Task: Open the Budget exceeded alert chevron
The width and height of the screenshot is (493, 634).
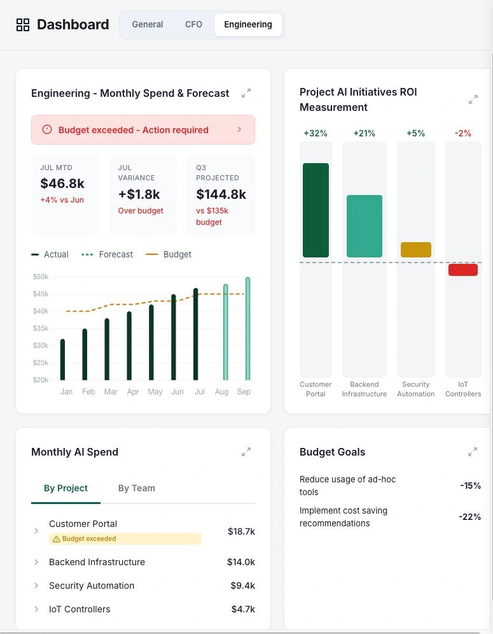Action: (x=239, y=129)
